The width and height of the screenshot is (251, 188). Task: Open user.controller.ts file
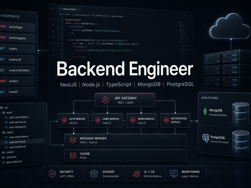tap(16, 137)
